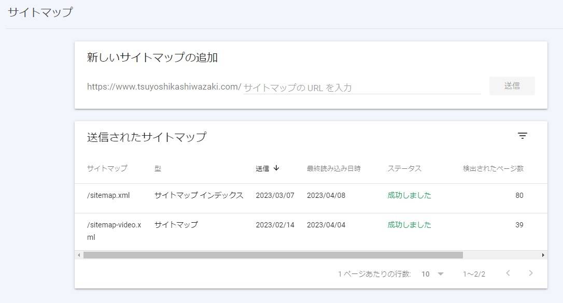Click 成功しました status for sitemap-video.xml
Screen dimensions: 563x303
coord(409,225)
